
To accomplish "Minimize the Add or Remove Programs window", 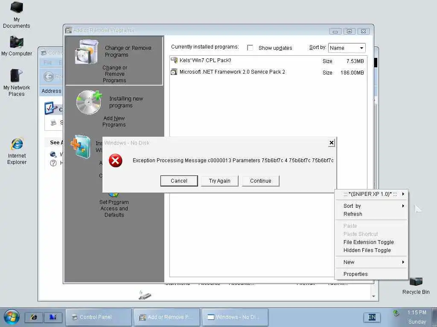I will [x=335, y=32].
